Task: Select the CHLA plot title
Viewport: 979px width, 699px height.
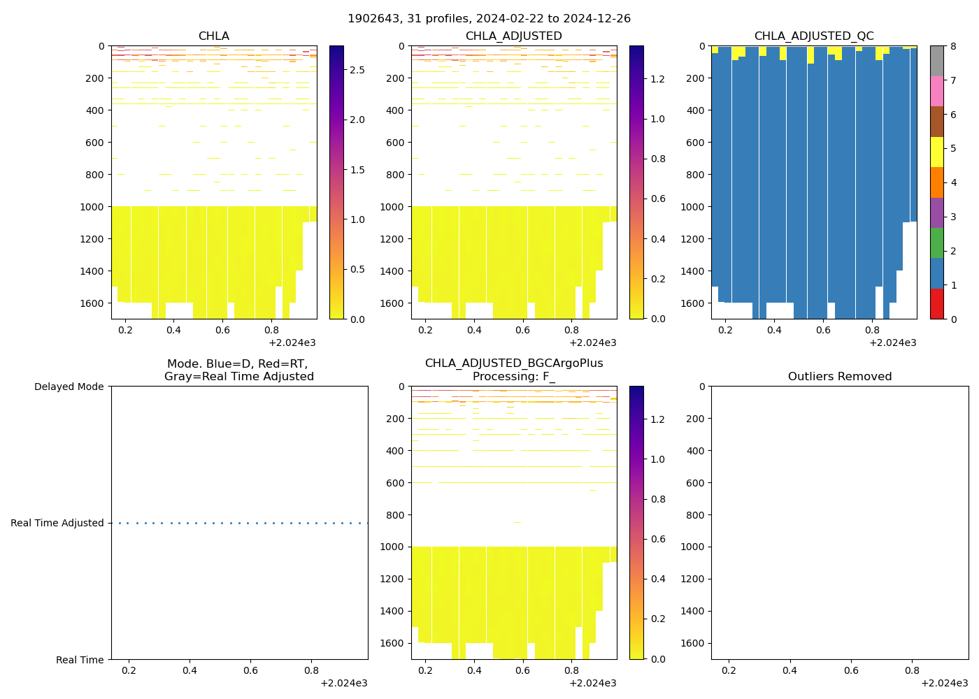Action: (213, 36)
